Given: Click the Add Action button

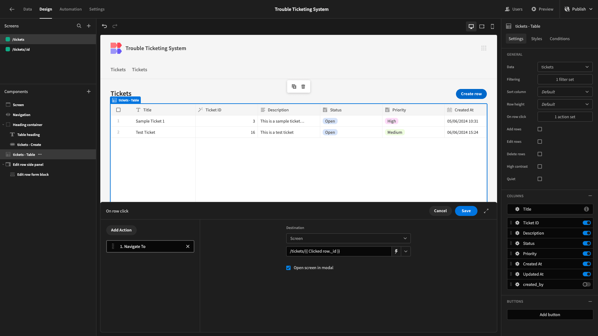Looking at the screenshot, I should click(121, 230).
